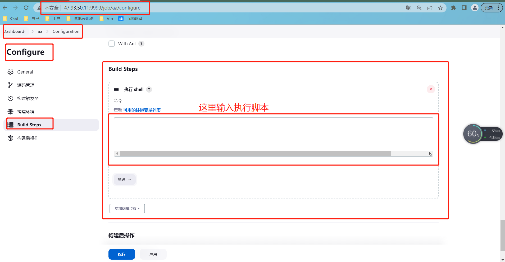Open the aa breadcrumb link

click(40, 31)
